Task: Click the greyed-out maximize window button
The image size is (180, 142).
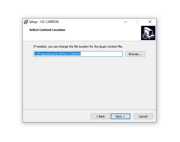Action: 138,22
